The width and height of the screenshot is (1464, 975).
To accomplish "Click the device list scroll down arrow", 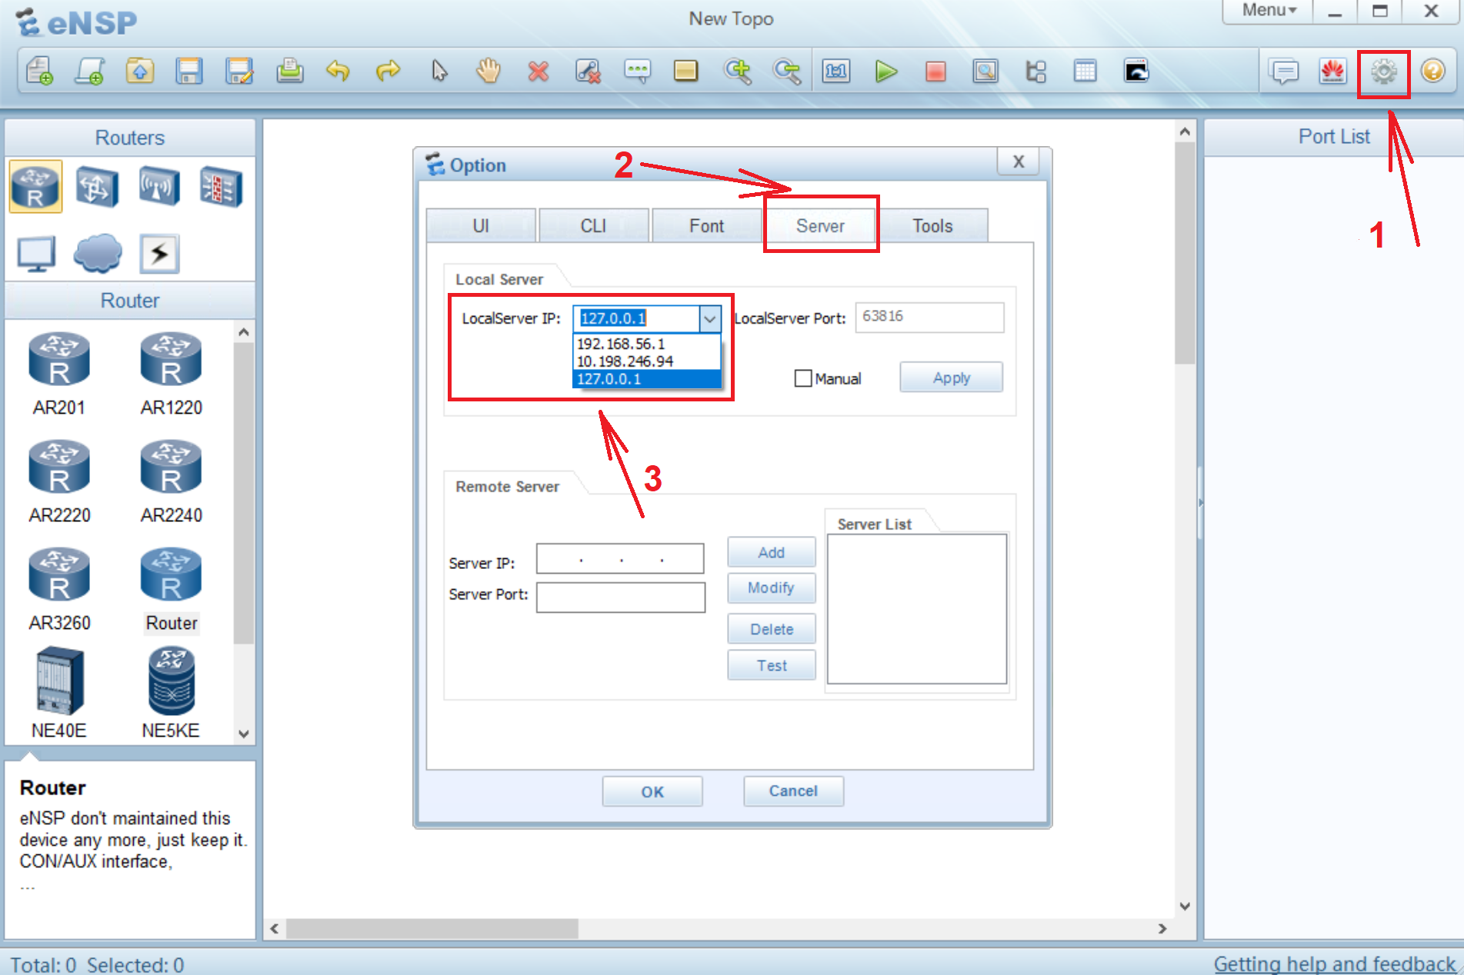I will tap(244, 734).
